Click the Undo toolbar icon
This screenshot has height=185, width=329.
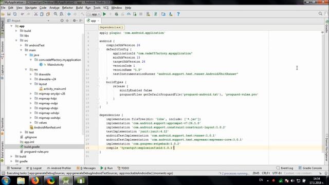coord(23,14)
